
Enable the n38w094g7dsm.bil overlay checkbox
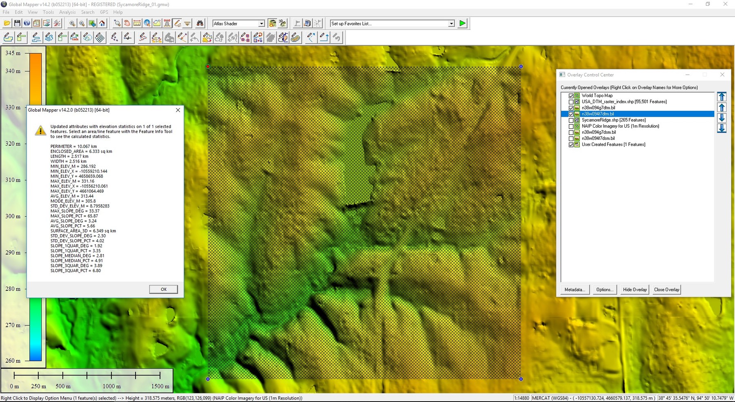click(571, 133)
